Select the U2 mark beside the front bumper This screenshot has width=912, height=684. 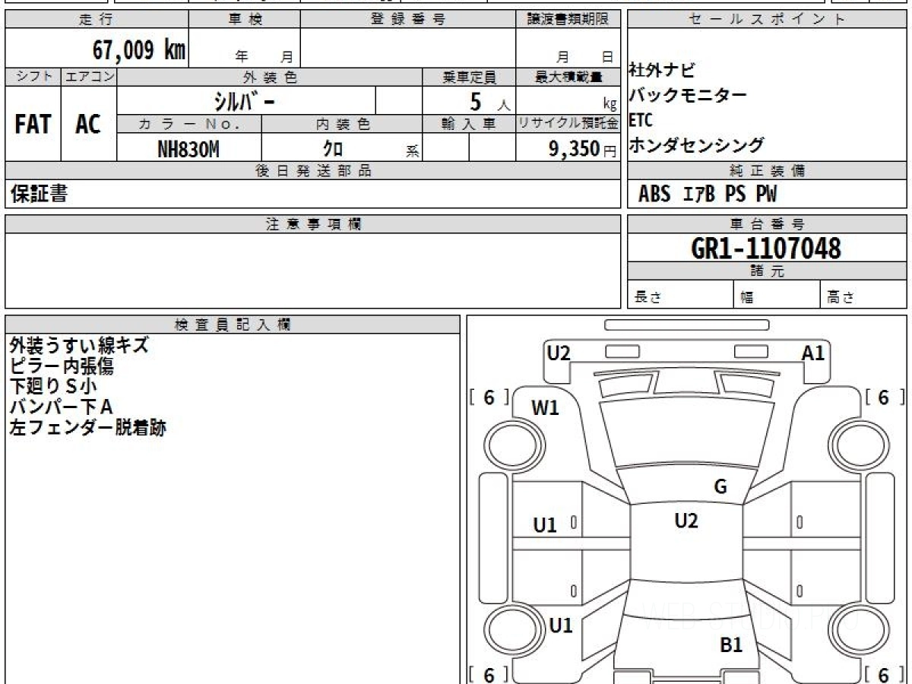click(559, 353)
